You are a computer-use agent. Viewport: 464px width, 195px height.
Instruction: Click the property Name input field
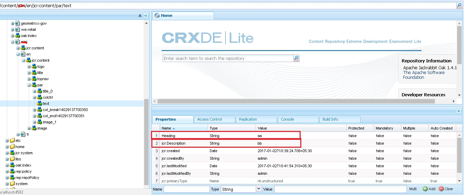(x=187, y=189)
